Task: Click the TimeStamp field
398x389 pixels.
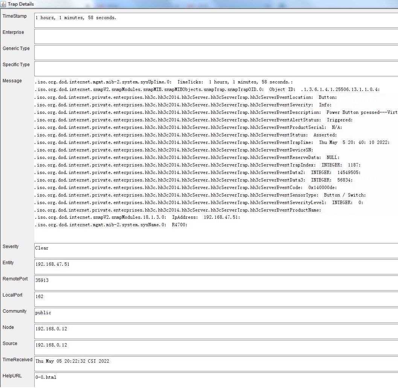Action: pos(216,20)
